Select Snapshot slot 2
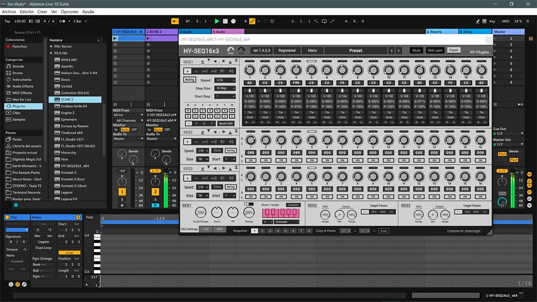Image resolution: width=537 pixels, height=302 pixels. coord(262,231)
